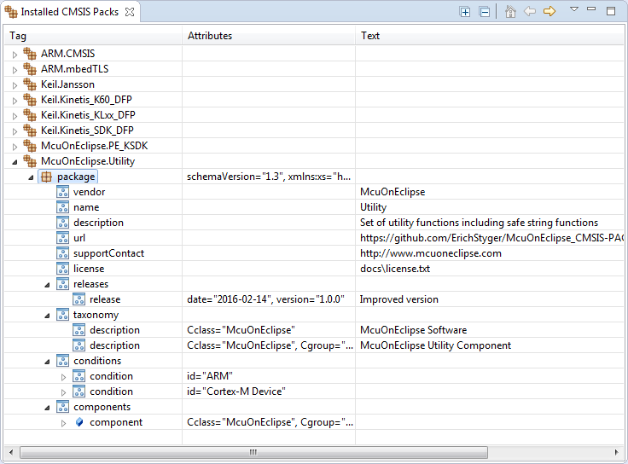Click the blue component diamond icon
Image resolution: width=628 pixels, height=464 pixels.
coord(79,422)
